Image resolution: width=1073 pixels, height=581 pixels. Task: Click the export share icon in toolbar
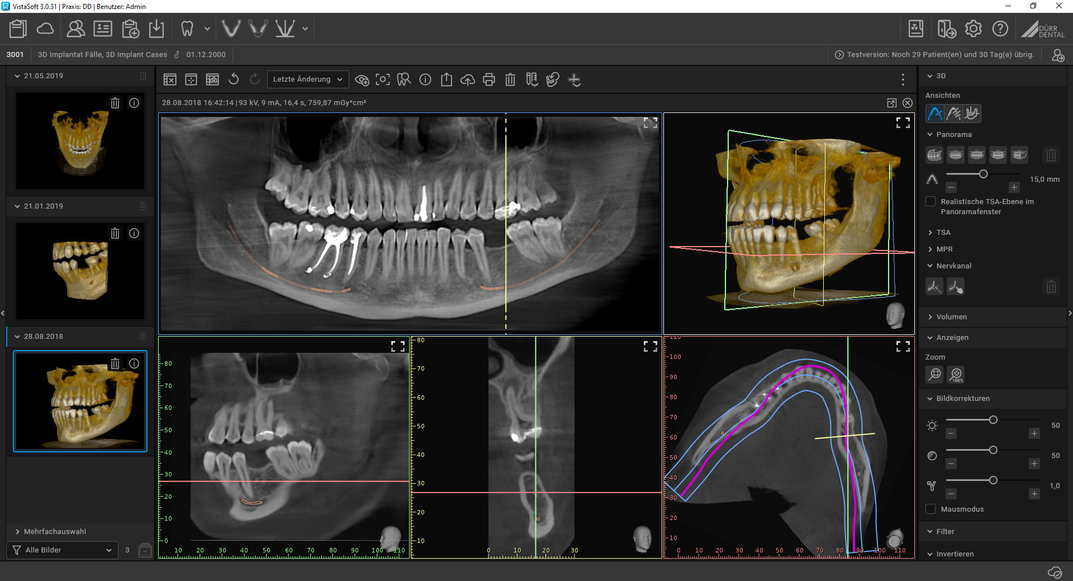coord(447,80)
